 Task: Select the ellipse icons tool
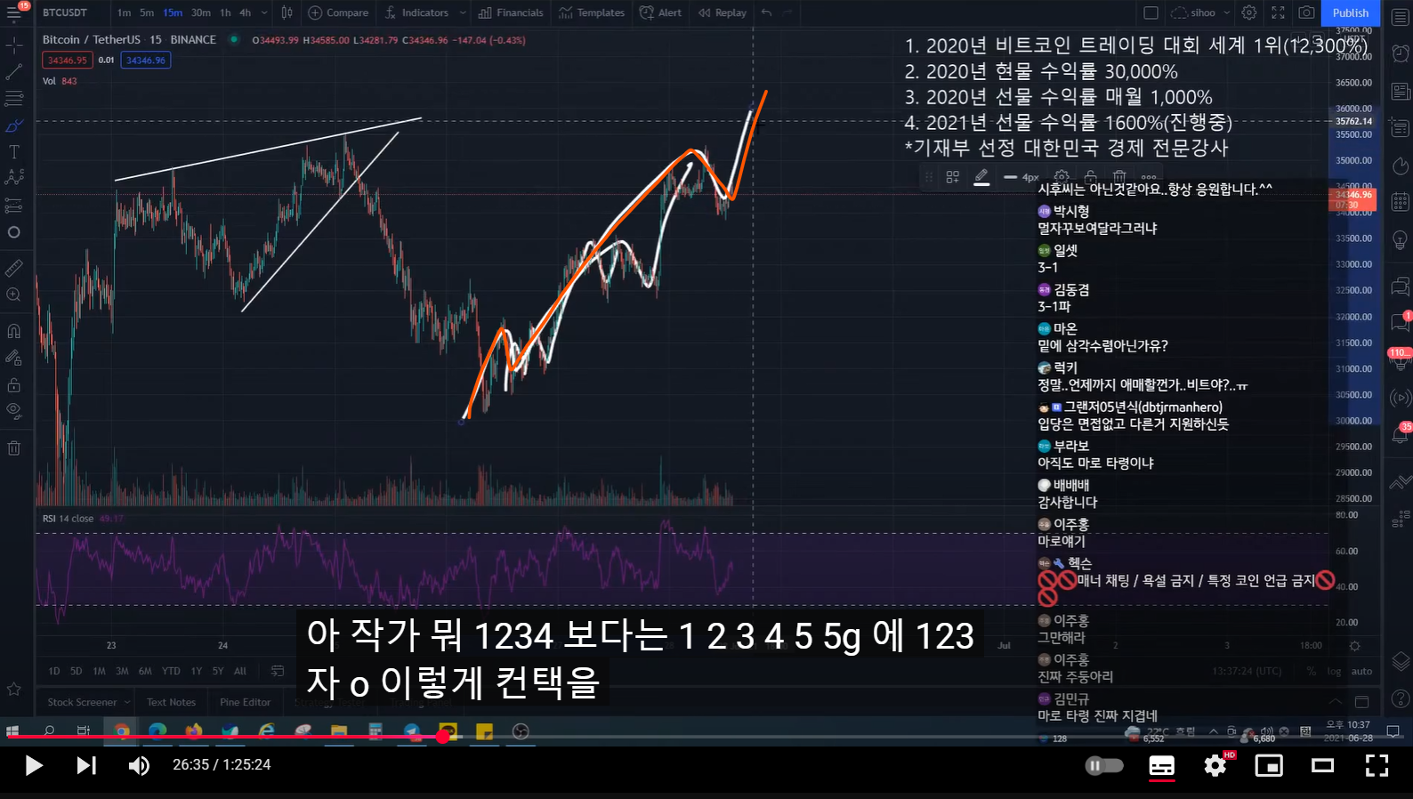click(14, 232)
